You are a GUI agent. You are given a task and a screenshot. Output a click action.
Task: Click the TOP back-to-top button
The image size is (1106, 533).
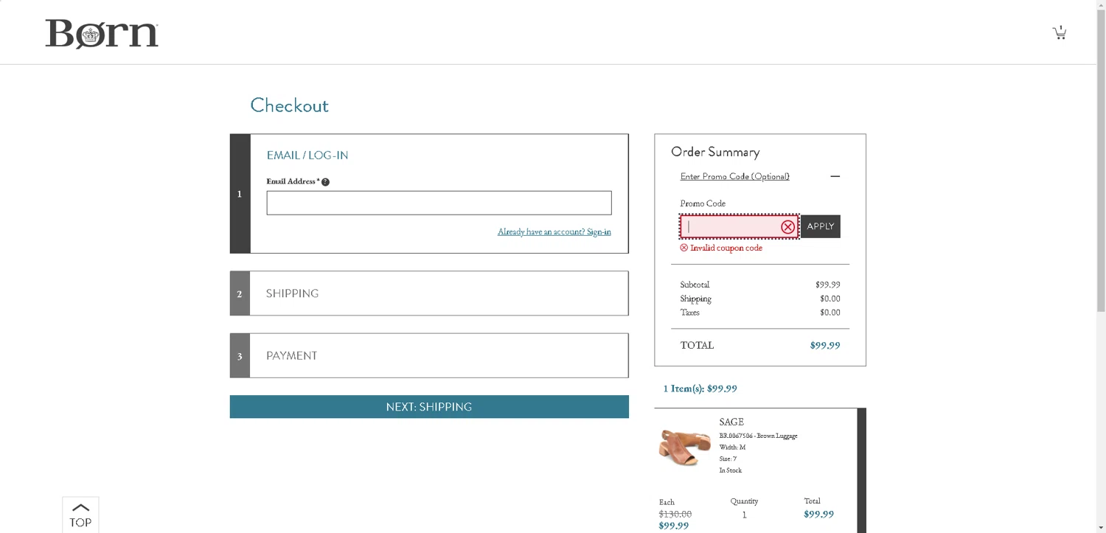tap(80, 515)
